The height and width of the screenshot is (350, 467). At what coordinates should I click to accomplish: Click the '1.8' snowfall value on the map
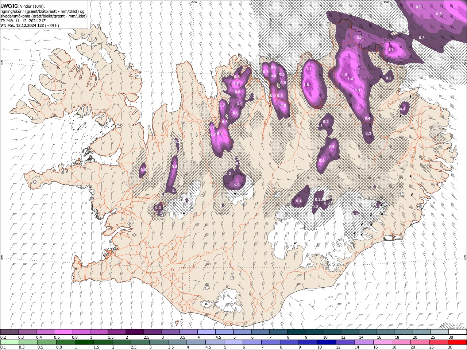pos(306,85)
